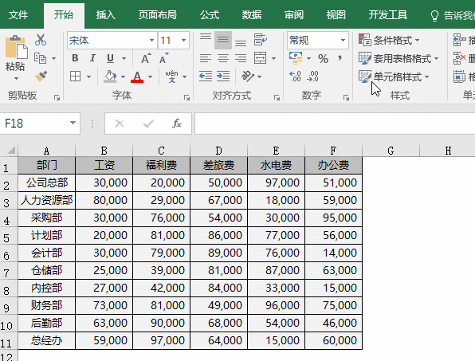This screenshot has width=475, height=361.
Task: Decrease font size with small A
Action: 163,58
